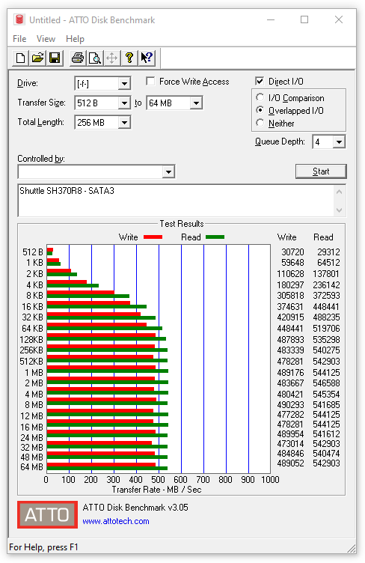
Task: Start the benchmark with Start button
Action: (321, 171)
